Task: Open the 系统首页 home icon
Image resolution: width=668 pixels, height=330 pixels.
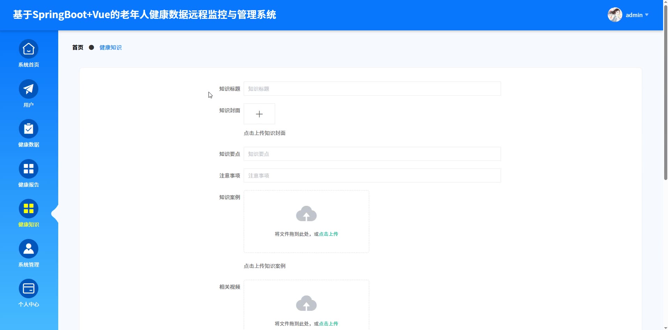Action: [29, 49]
